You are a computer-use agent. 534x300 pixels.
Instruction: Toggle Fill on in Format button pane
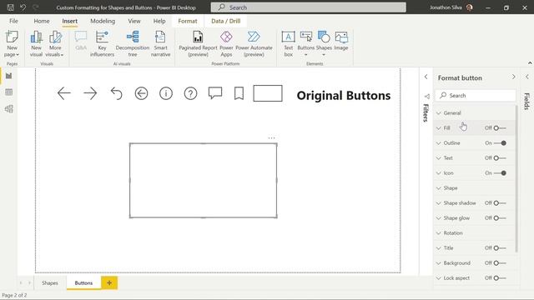point(500,127)
